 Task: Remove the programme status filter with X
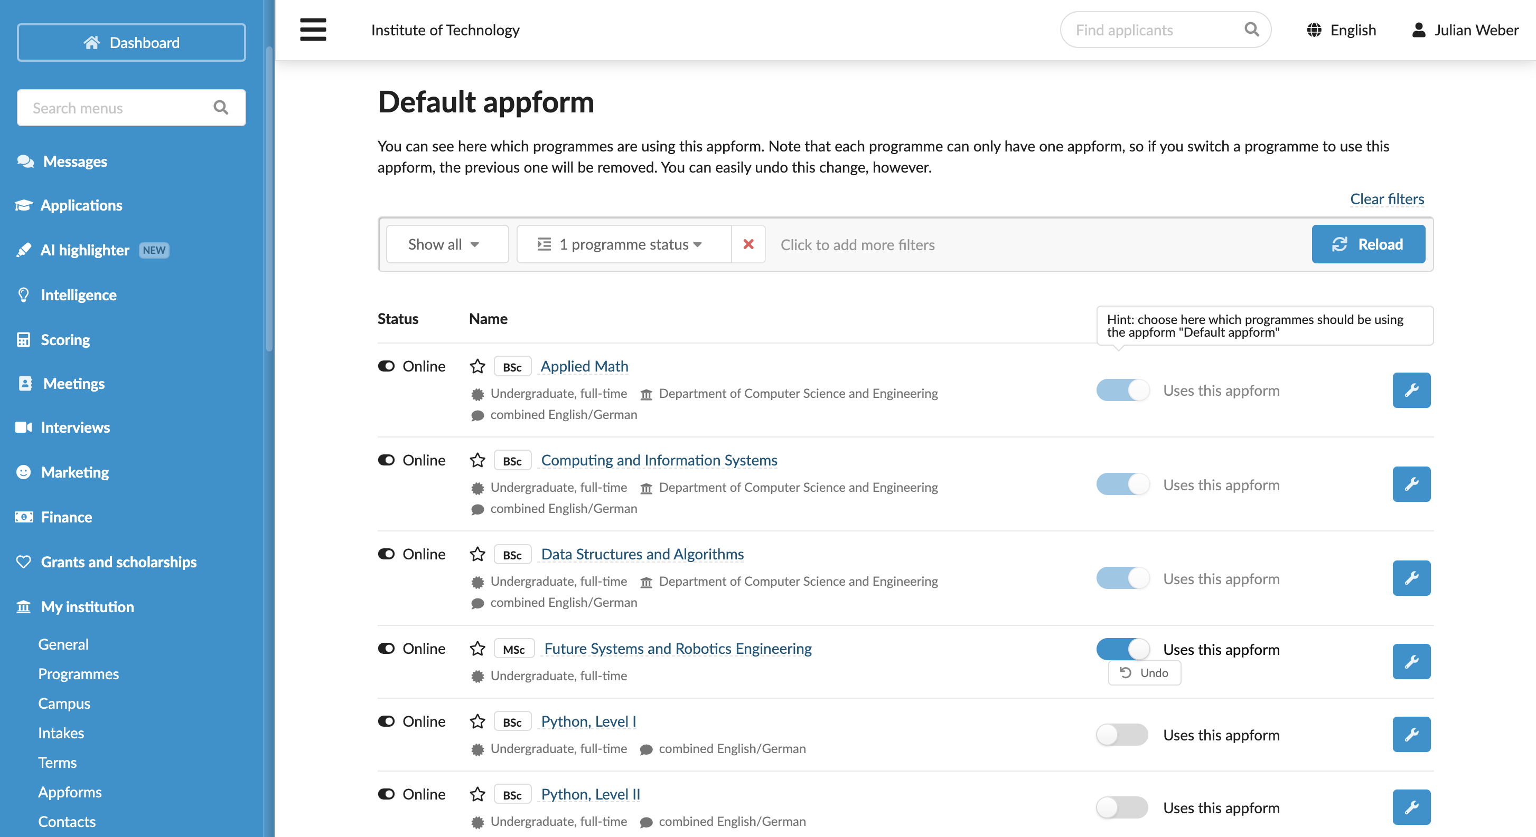point(748,244)
